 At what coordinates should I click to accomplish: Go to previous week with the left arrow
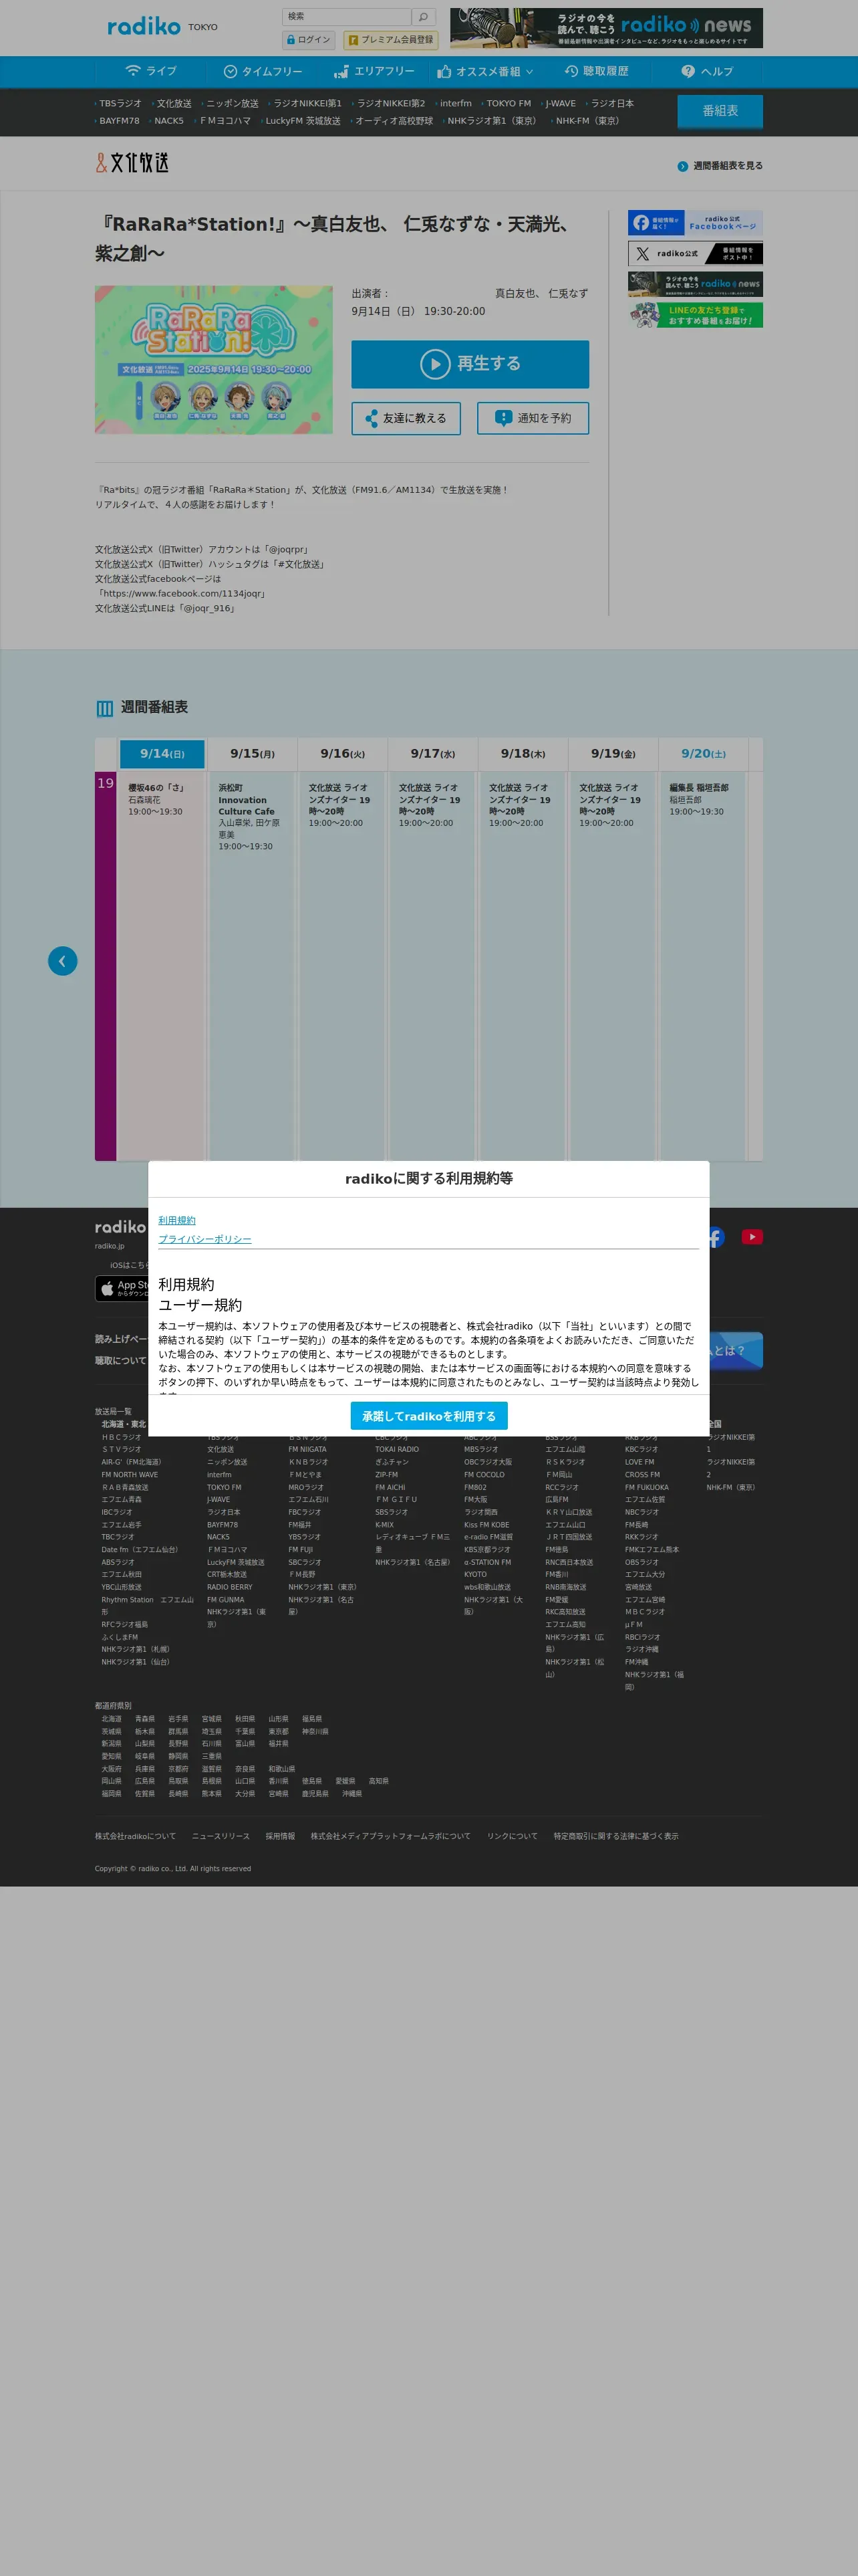click(x=63, y=961)
